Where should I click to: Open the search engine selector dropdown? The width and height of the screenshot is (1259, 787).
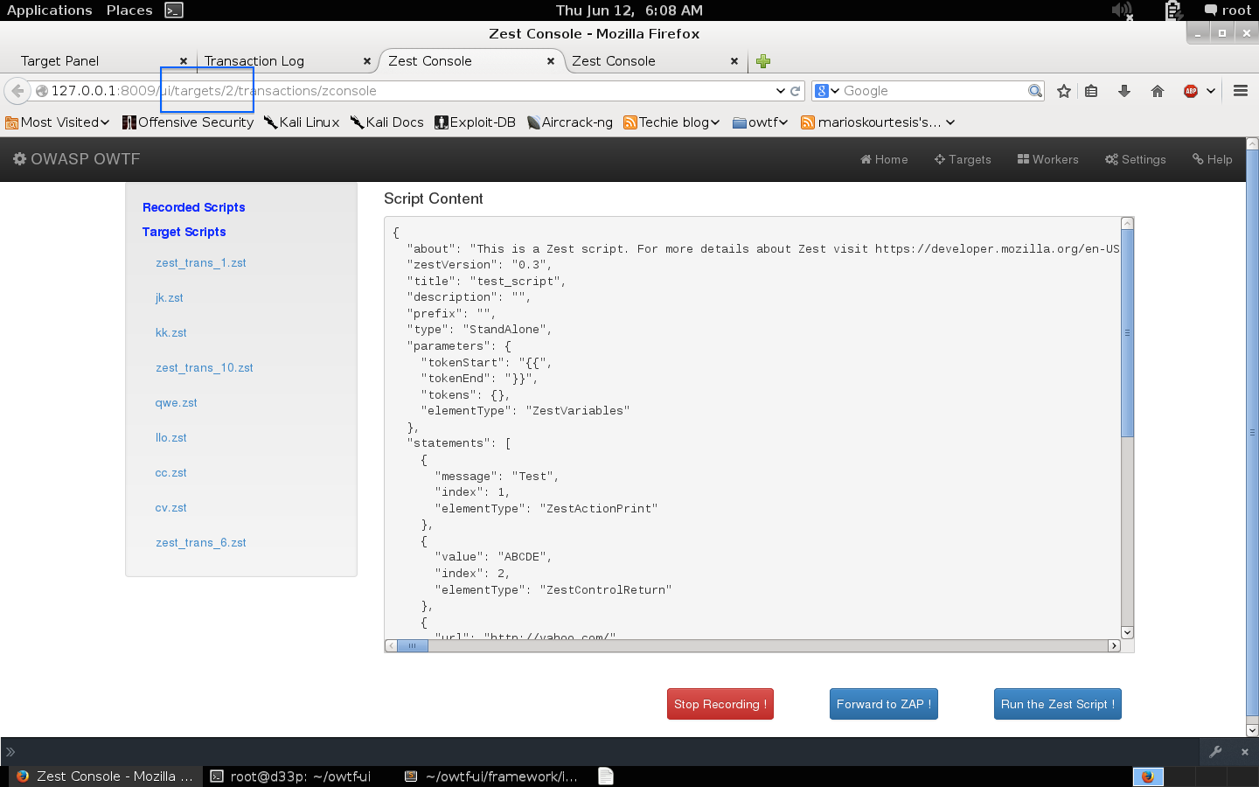tap(827, 91)
